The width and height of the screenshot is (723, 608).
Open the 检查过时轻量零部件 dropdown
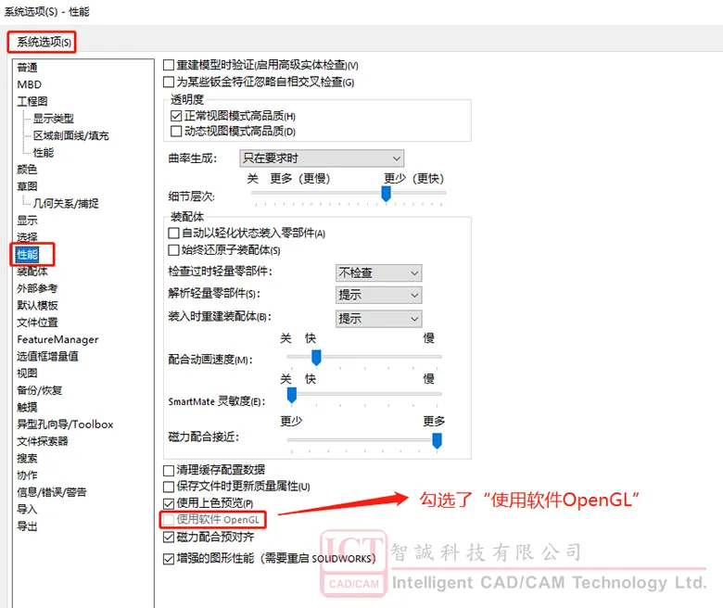(x=378, y=272)
